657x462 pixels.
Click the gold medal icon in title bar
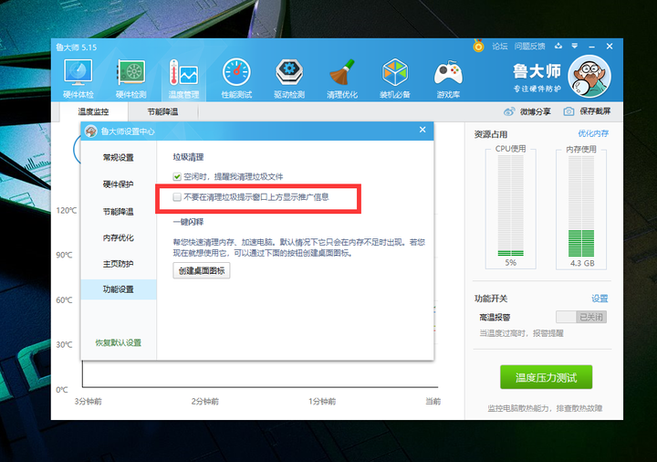tap(478, 46)
